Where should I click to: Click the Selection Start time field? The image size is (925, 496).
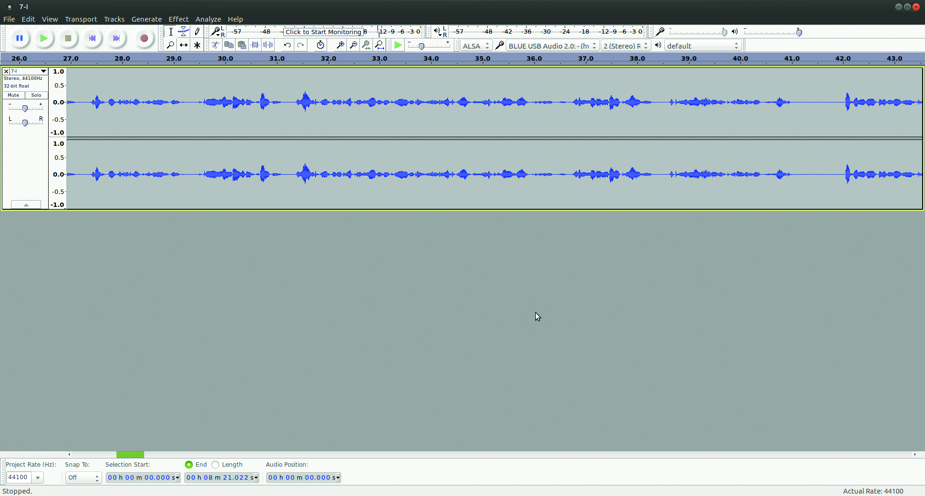(x=143, y=478)
